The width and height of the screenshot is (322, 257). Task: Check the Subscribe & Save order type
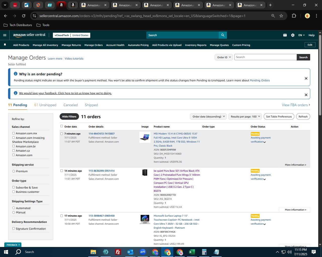point(14,187)
